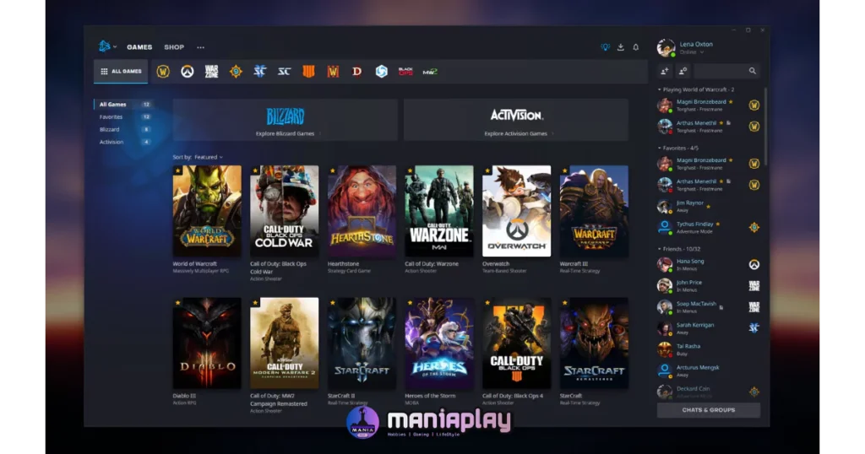The width and height of the screenshot is (865, 454).
Task: Open the Online status dropdown under Lena Oxton
Action: point(692,52)
